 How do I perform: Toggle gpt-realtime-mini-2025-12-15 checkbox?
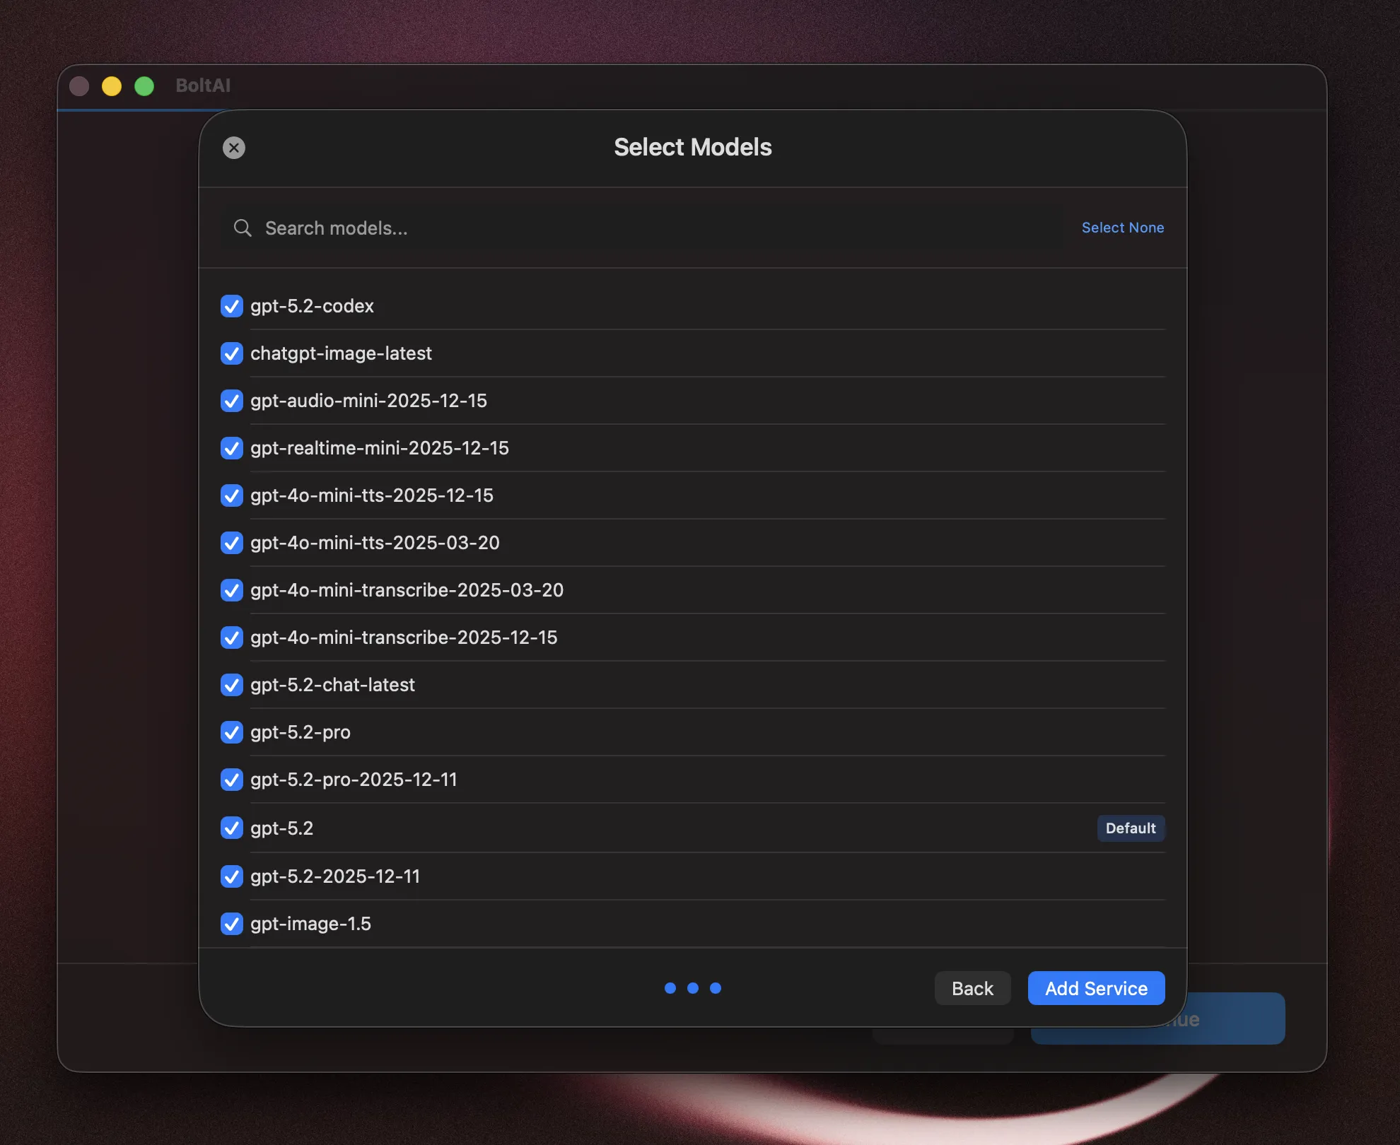(x=232, y=448)
